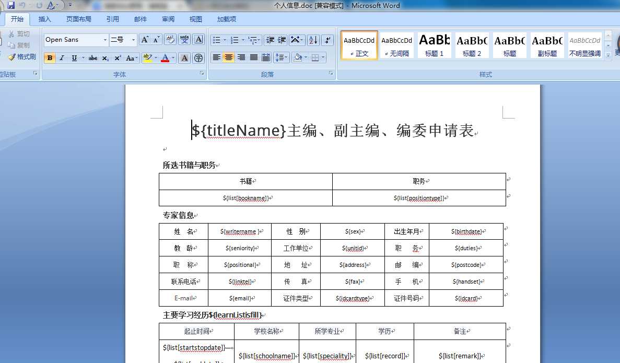The width and height of the screenshot is (620, 363).
Task: Click the Subscript button
Action: coord(105,58)
